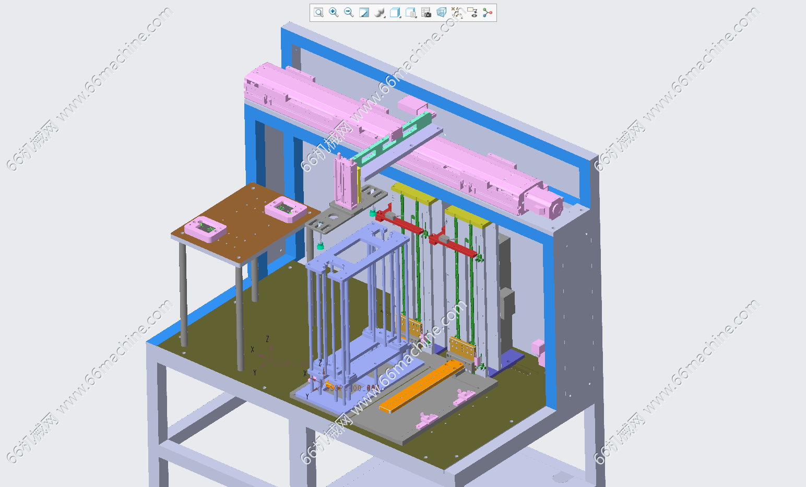Click the Zoom In magnifier icon

[334, 13]
